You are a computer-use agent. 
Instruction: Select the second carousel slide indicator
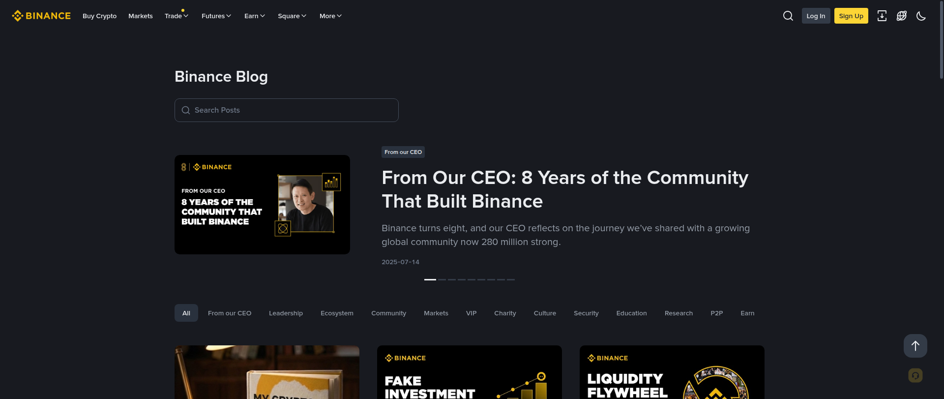tap(442, 279)
